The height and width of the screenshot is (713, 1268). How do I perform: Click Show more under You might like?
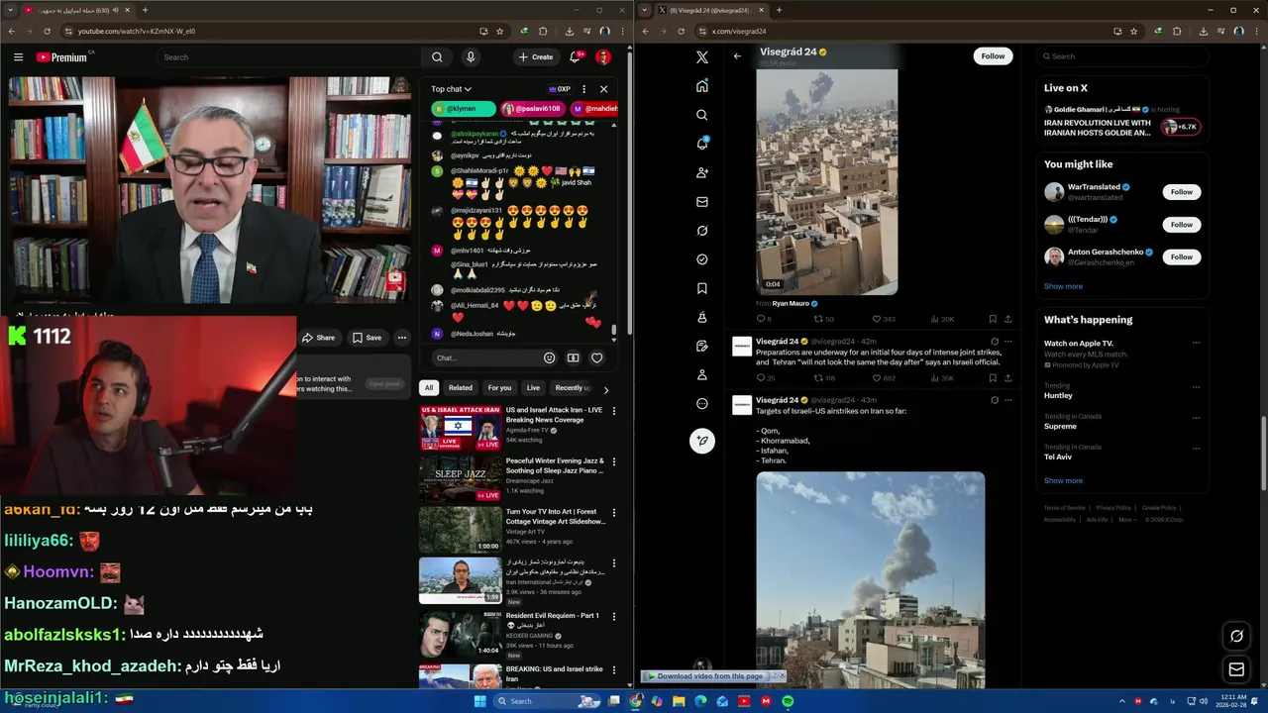(1063, 287)
